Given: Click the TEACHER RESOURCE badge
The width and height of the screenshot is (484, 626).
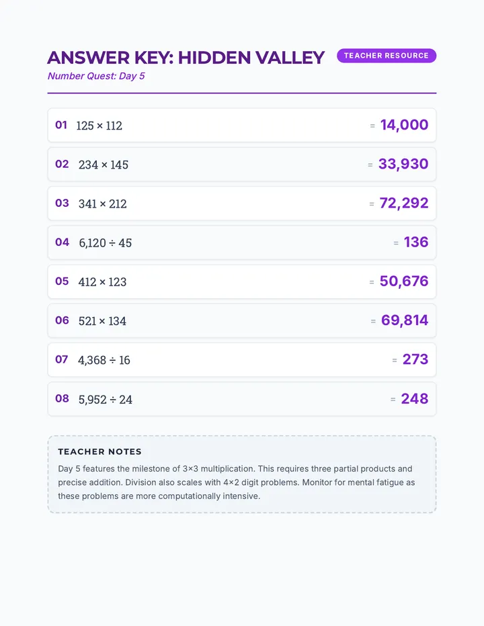Looking at the screenshot, I should coord(387,56).
